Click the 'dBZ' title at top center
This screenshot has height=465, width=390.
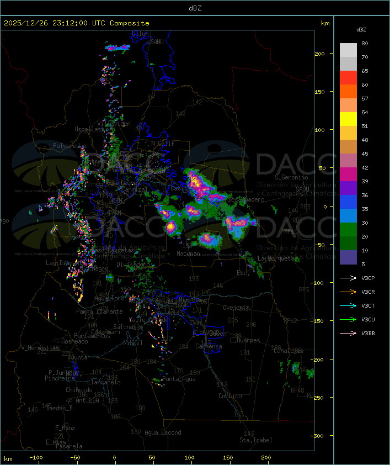click(195, 8)
